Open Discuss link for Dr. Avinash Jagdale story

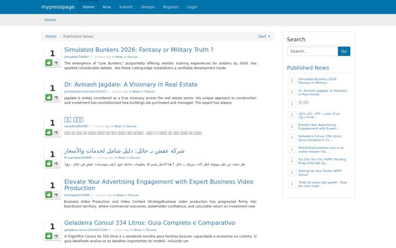(x=150, y=91)
